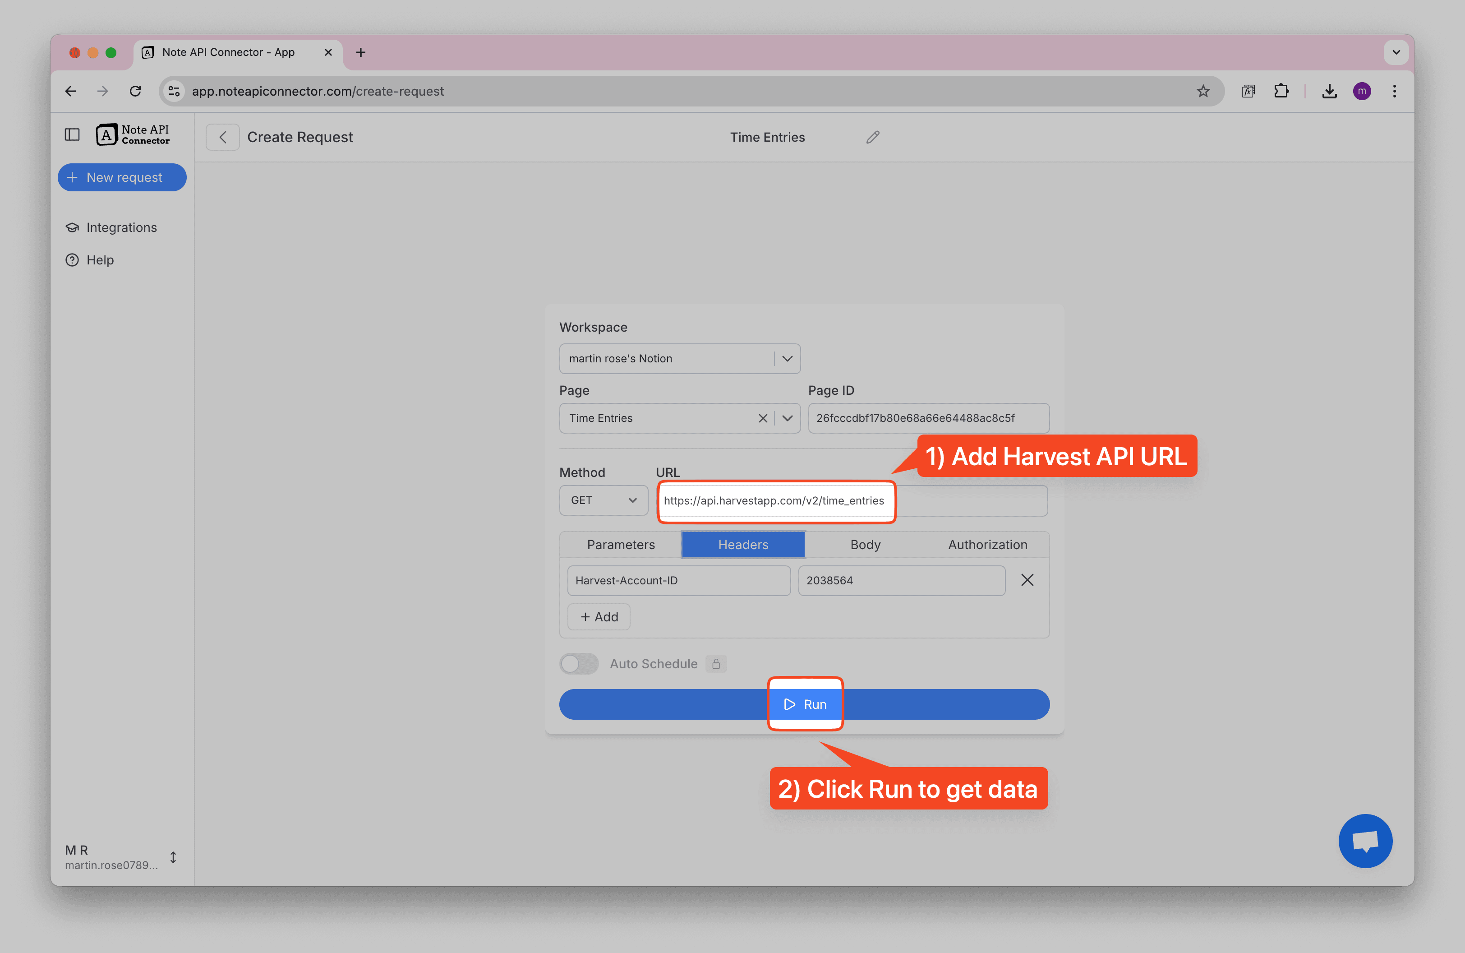Click the Time Entries request title
The height and width of the screenshot is (953, 1465).
coord(767,137)
